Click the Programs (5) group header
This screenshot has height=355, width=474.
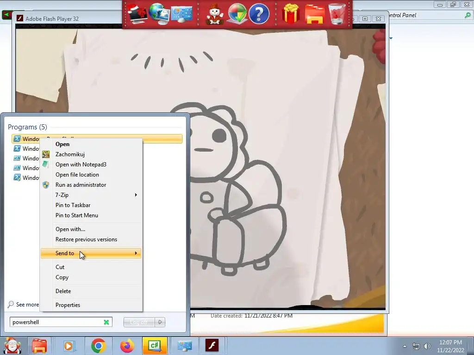click(27, 127)
